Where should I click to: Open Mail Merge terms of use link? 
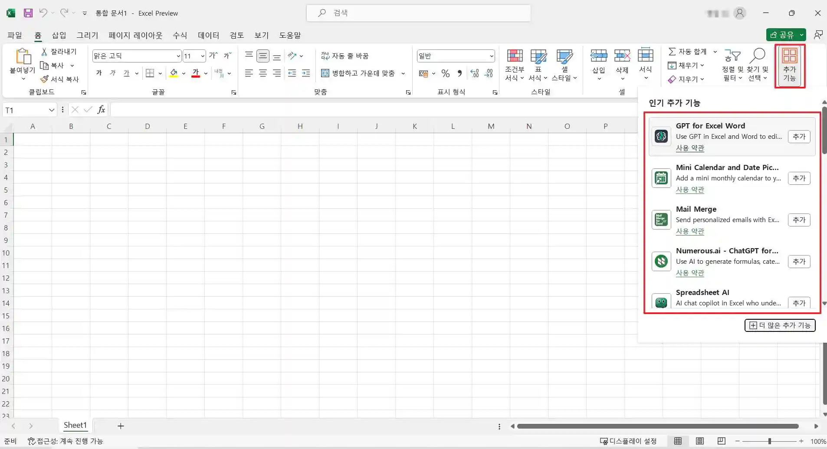[690, 232]
